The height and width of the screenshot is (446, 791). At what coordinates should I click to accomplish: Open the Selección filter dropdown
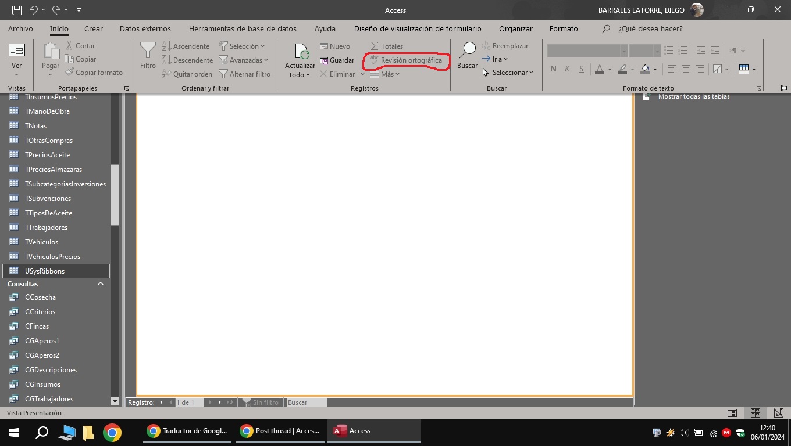(x=241, y=46)
